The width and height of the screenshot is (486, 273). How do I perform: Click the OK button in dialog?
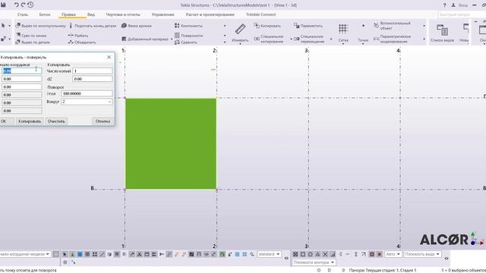tap(6, 121)
